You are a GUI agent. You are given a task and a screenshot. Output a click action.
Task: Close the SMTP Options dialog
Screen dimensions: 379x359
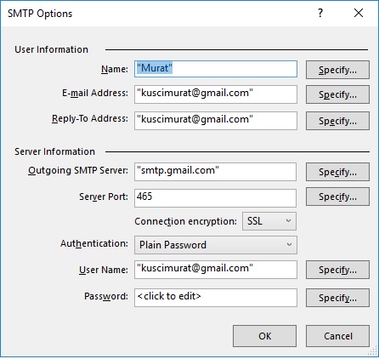click(359, 13)
